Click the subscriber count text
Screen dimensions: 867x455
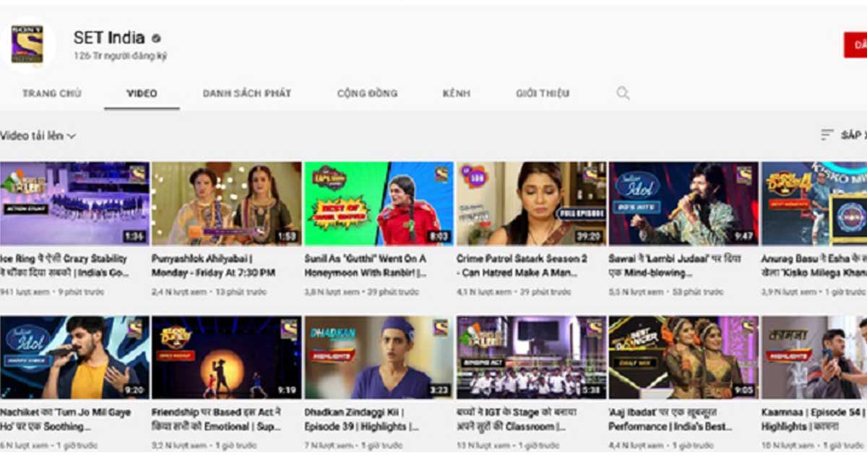119,56
